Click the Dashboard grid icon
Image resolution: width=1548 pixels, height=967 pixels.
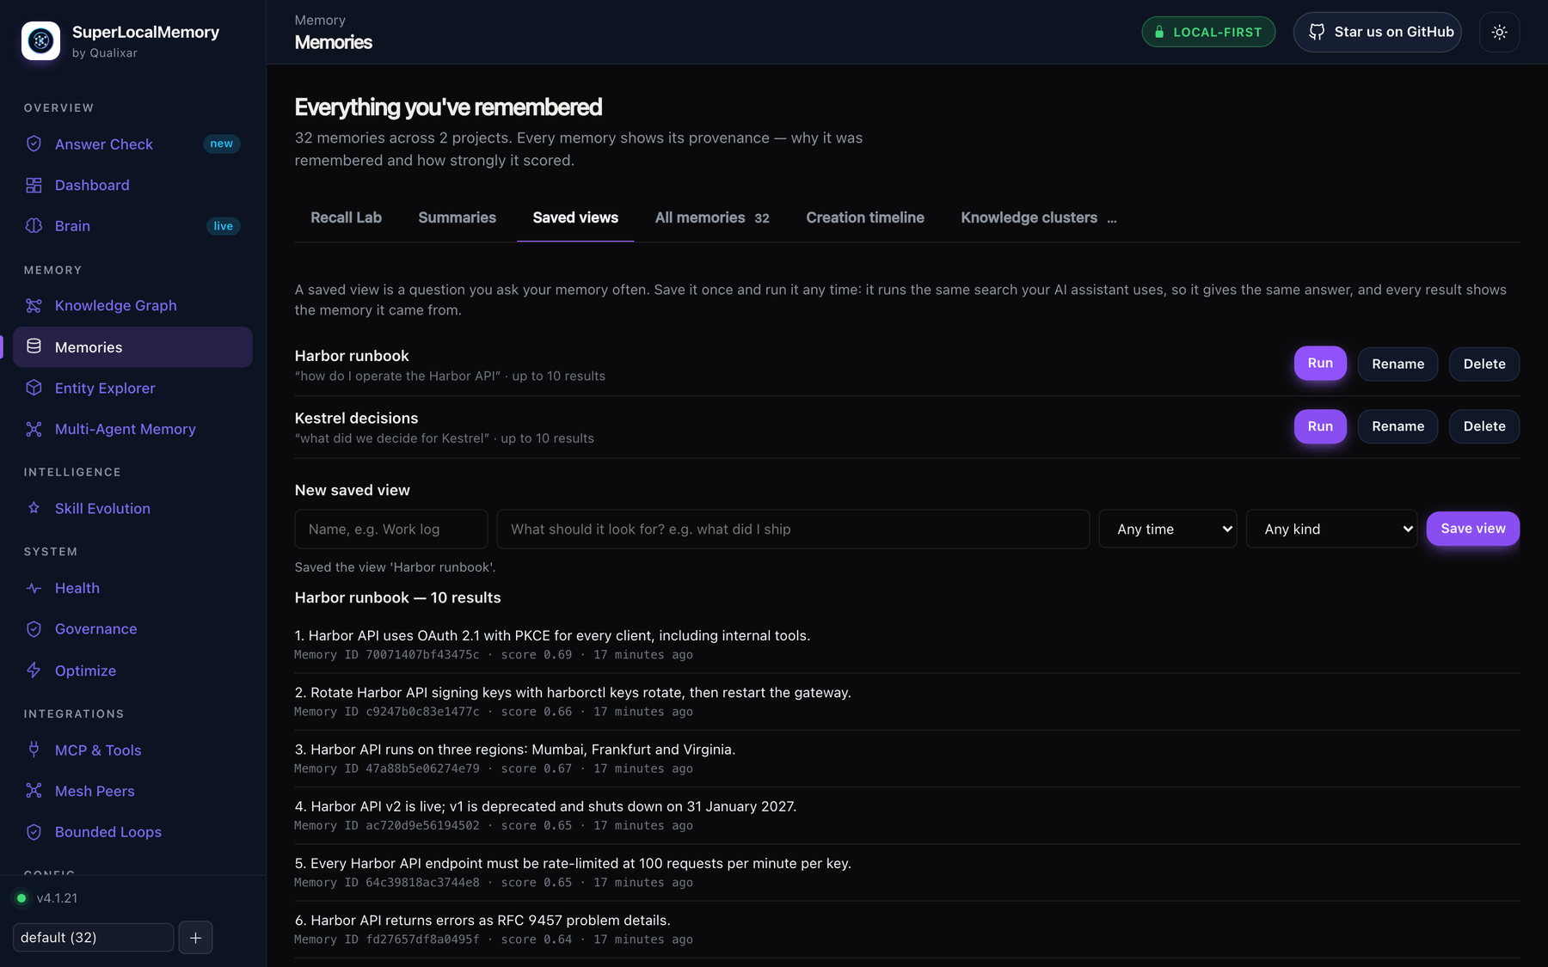click(34, 185)
